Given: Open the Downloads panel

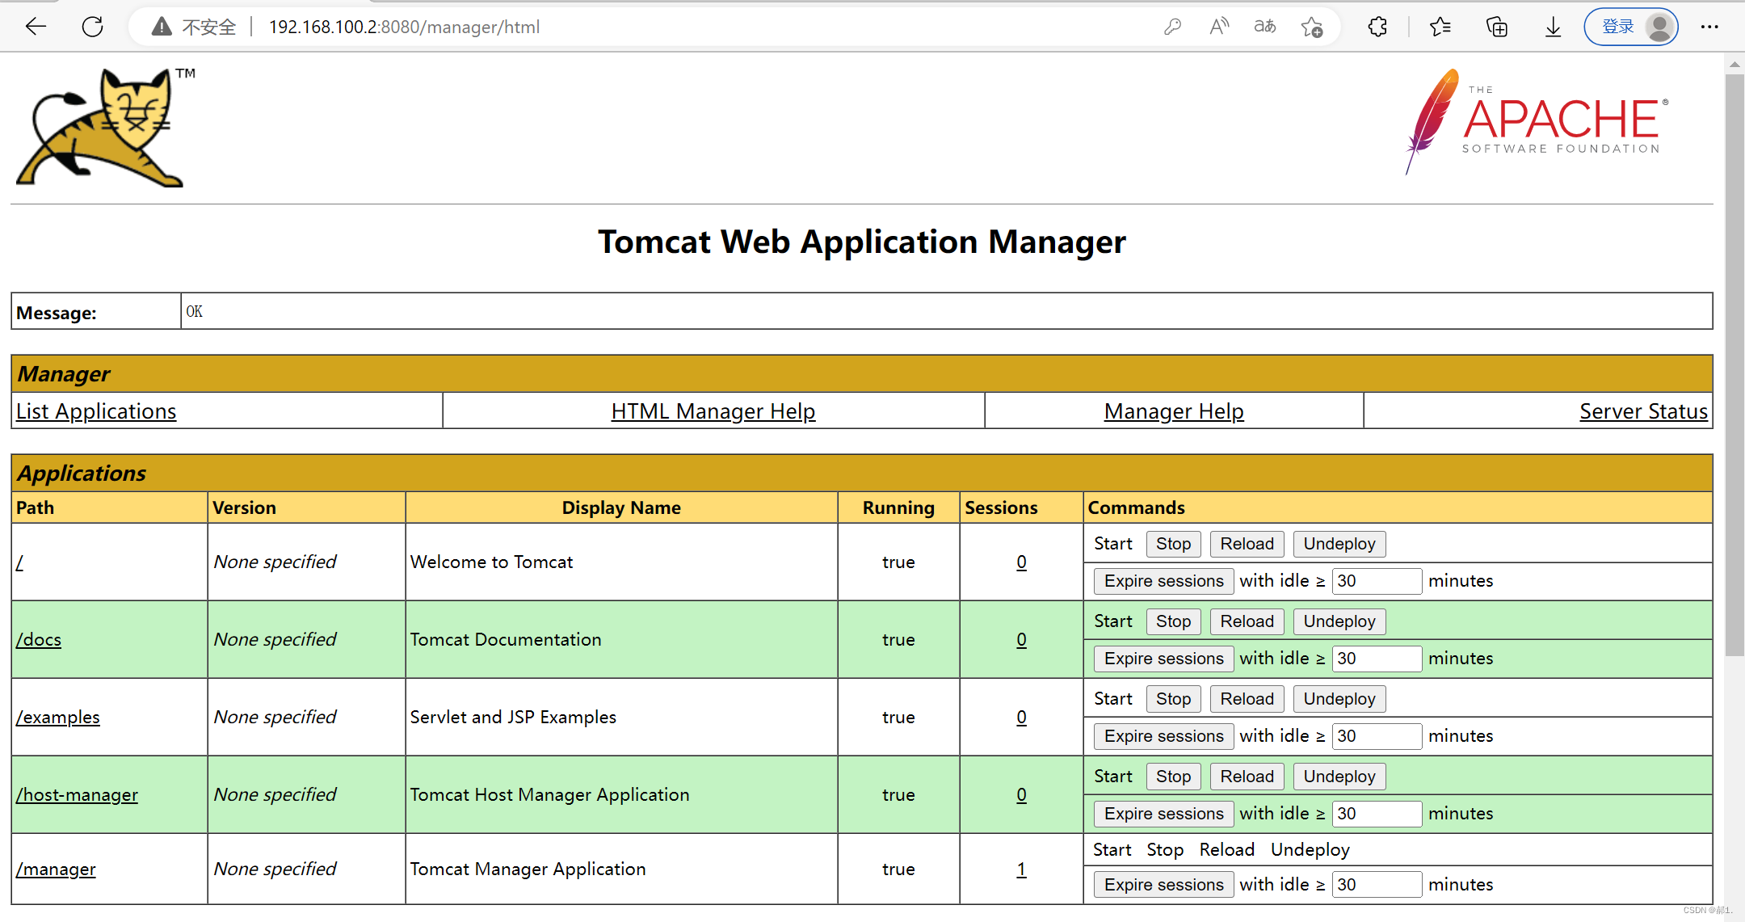Looking at the screenshot, I should pos(1552,27).
